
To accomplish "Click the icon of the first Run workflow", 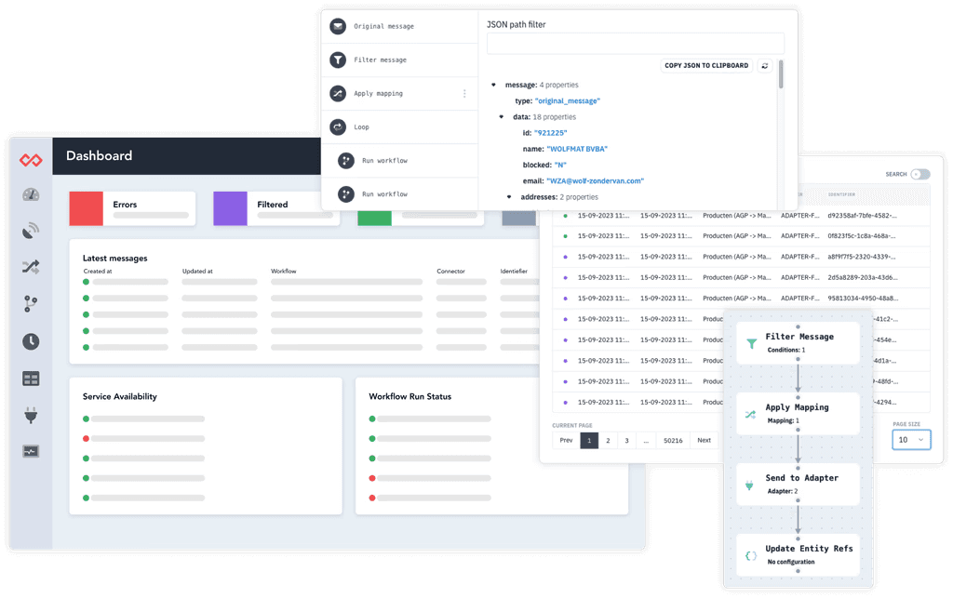I will 346,160.
